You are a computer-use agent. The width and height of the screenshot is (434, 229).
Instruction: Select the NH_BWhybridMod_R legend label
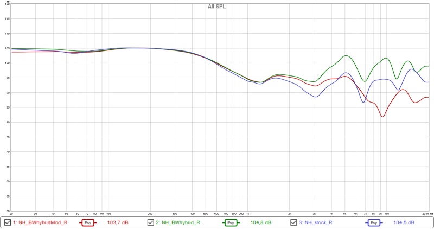coord(40,222)
